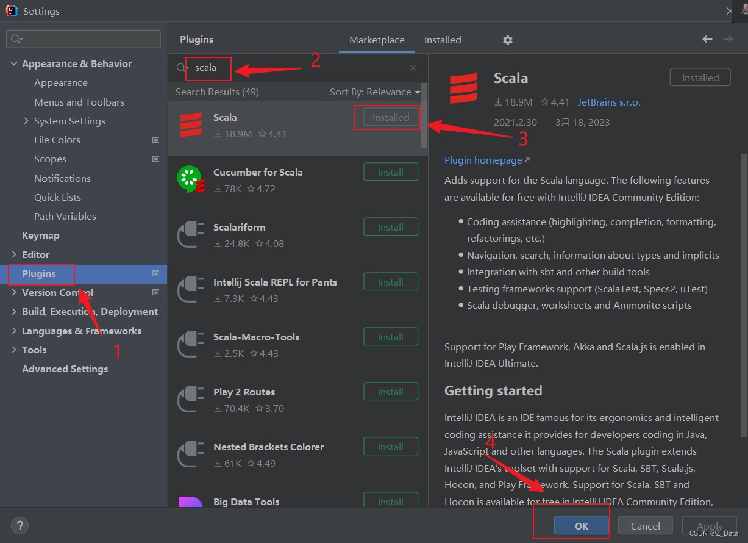
Task: Expand the Version Control section
Action: tap(14, 292)
